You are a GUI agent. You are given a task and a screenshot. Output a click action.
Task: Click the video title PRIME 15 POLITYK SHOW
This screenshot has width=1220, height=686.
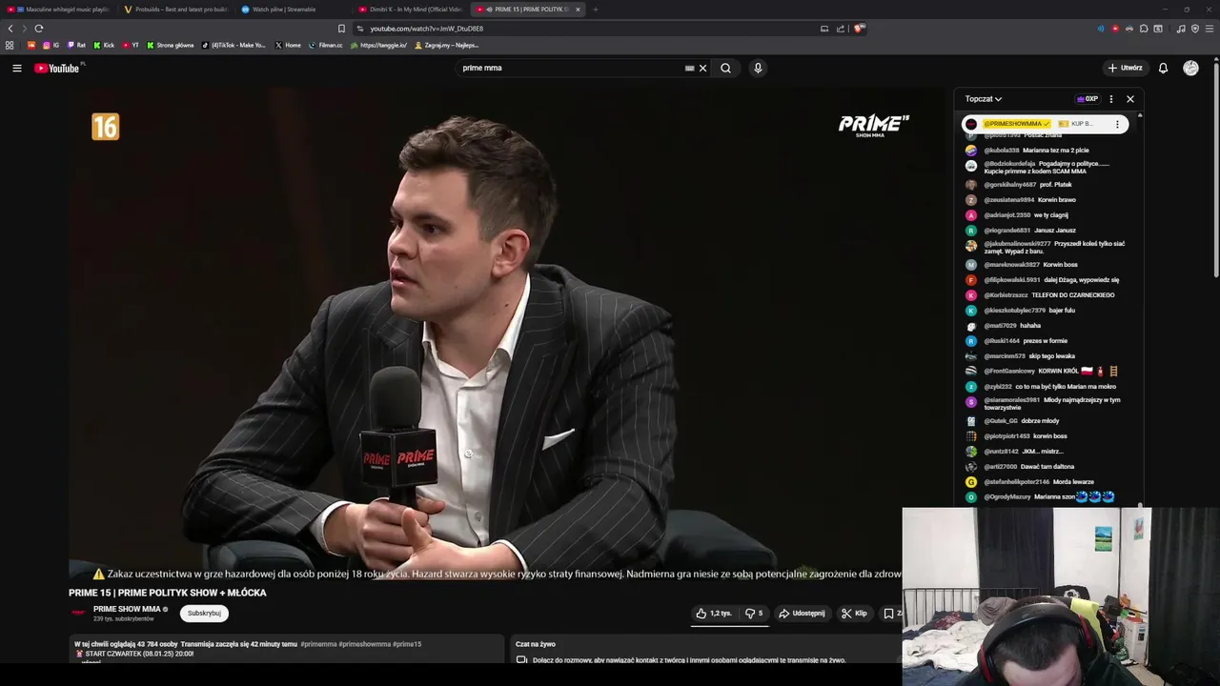click(168, 593)
